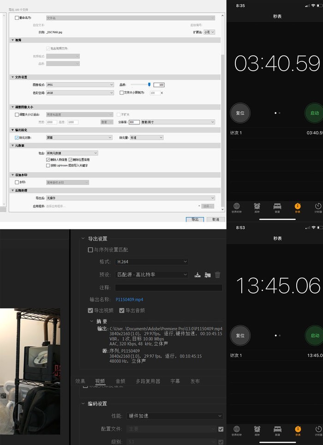Collapse 编码设置 encoding section
Screen dimensions: 323x445
(x=83, y=403)
